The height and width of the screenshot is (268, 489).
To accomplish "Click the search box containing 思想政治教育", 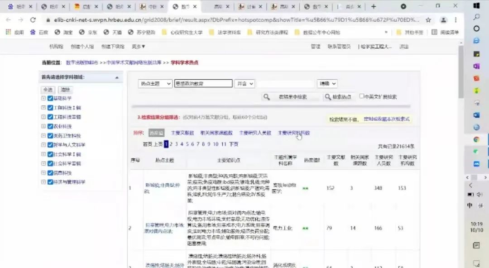I will [203, 84].
